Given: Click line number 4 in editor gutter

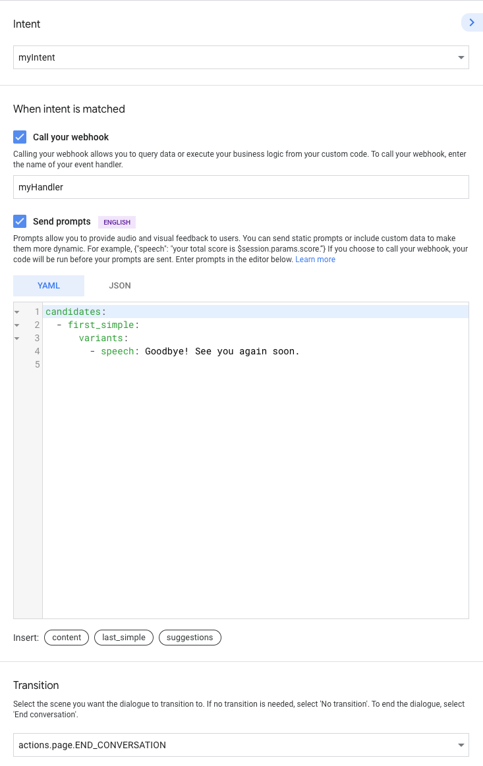Looking at the screenshot, I should click(37, 351).
